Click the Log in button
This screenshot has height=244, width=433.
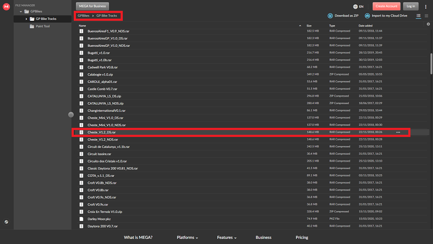[410, 6]
